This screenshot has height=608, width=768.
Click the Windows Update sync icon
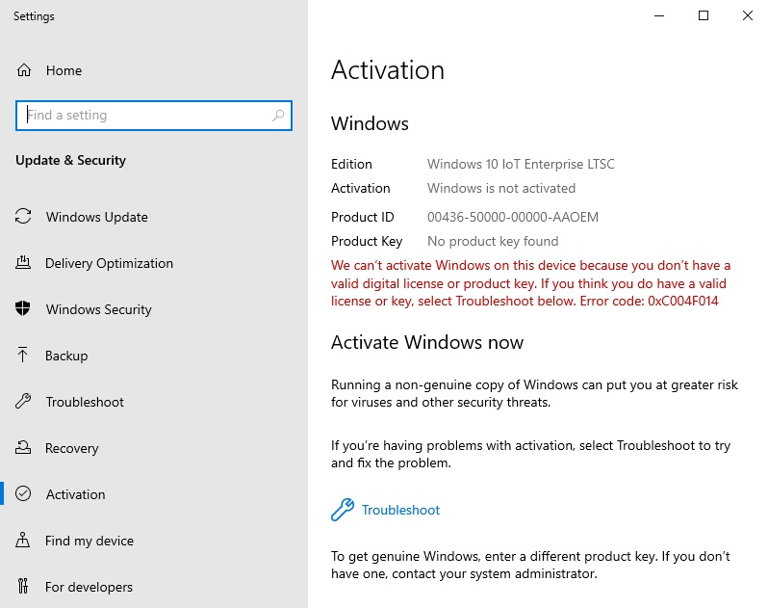click(x=24, y=217)
